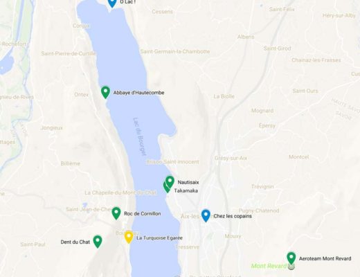Click the Saint-Germain-la-Chambotte town label
The height and width of the screenshot is (277, 360).
175,51
